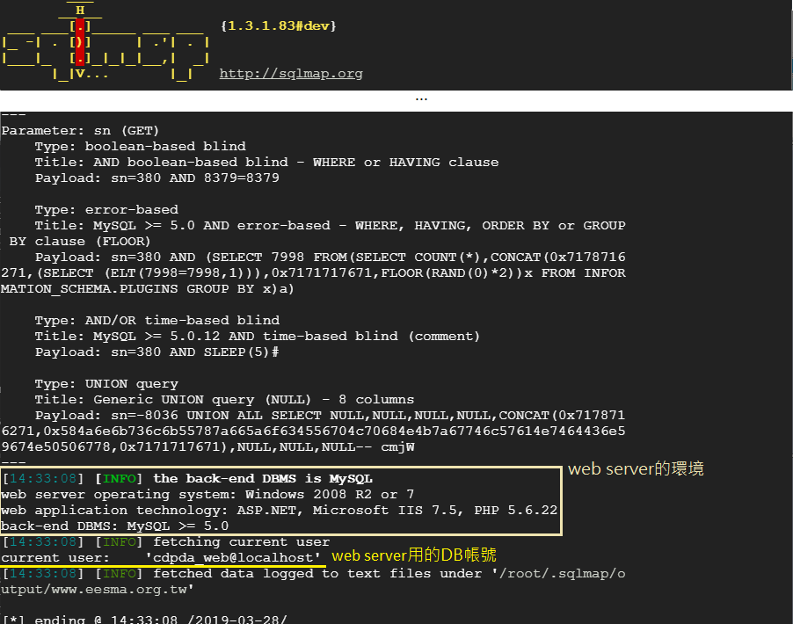Click the annotation 'web server用的DB帳號'
Viewport: 793px width, 624px height.
414,555
